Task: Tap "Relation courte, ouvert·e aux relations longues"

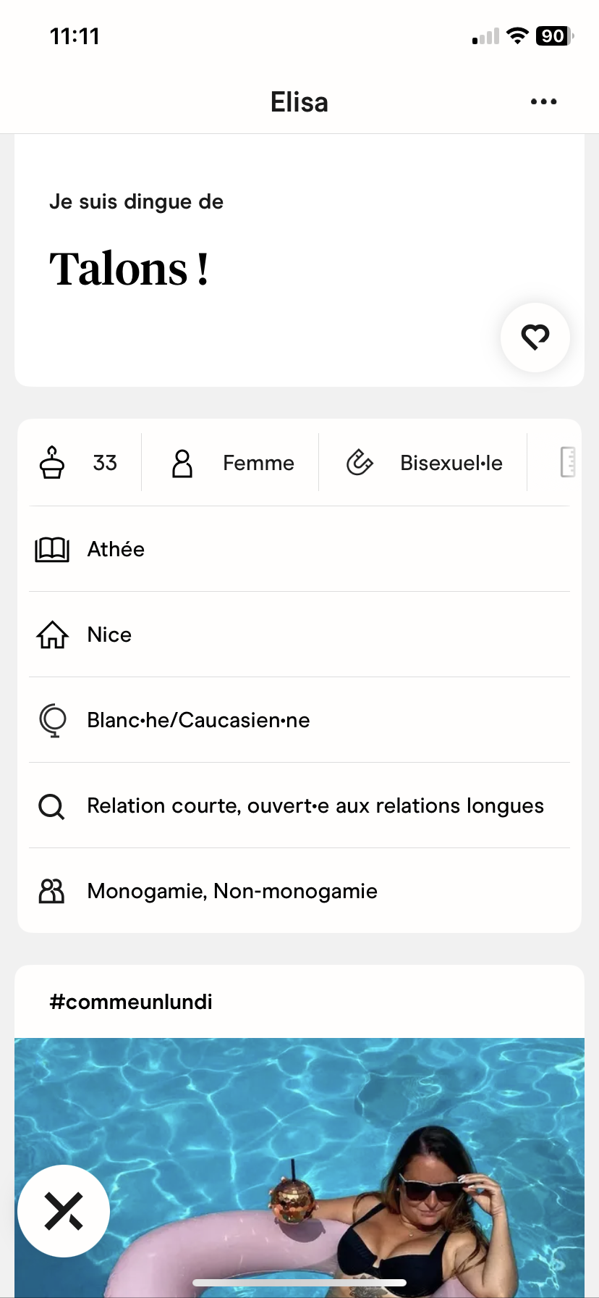Action: [x=315, y=805]
